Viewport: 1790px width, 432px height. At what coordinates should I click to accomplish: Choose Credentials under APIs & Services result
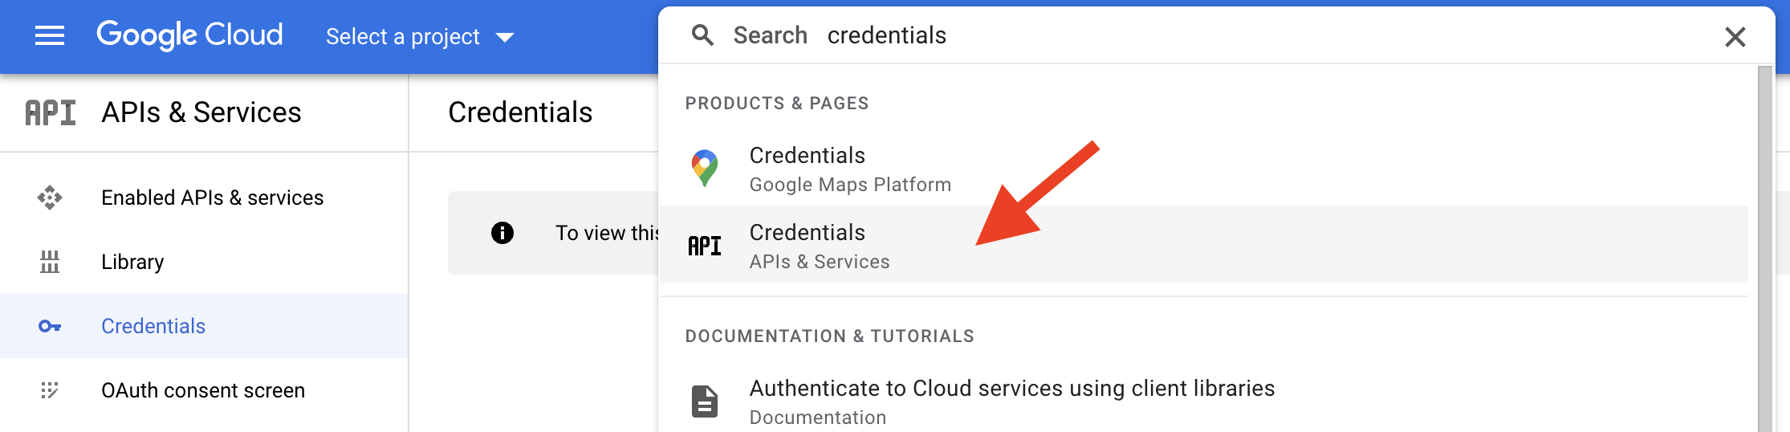click(x=1203, y=245)
